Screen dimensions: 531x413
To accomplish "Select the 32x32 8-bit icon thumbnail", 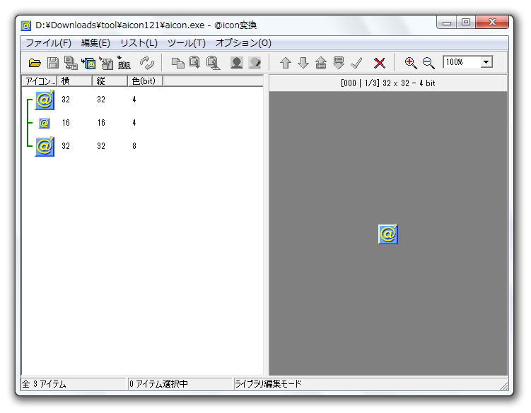I will (45, 146).
